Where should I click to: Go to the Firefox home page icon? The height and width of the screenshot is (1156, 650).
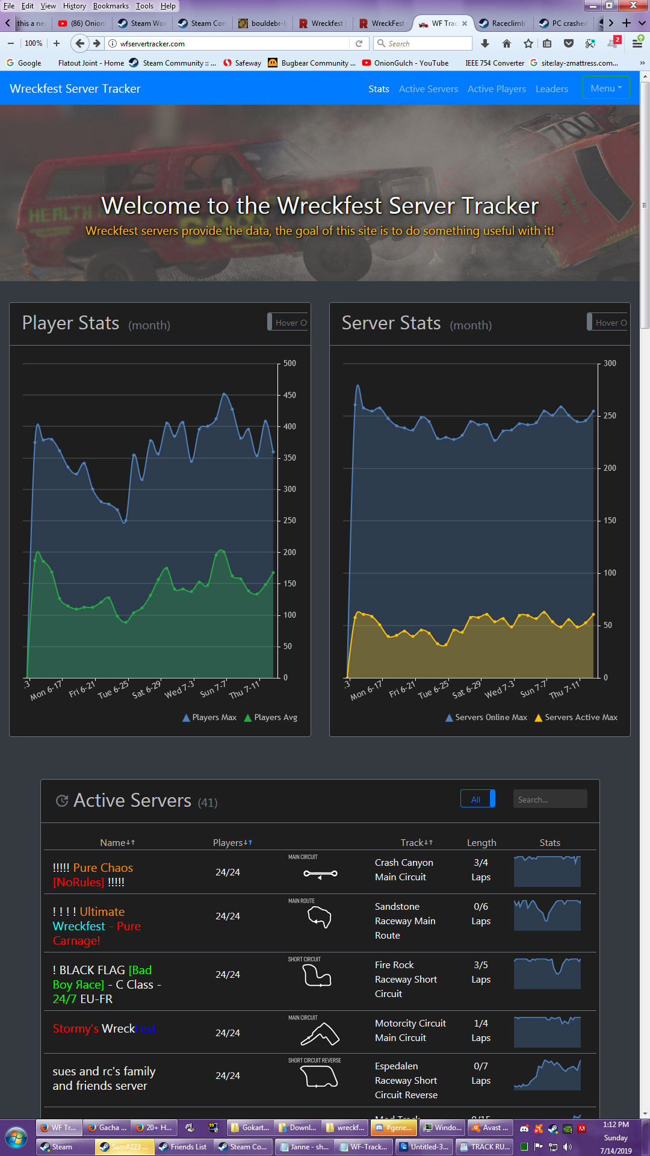point(507,43)
